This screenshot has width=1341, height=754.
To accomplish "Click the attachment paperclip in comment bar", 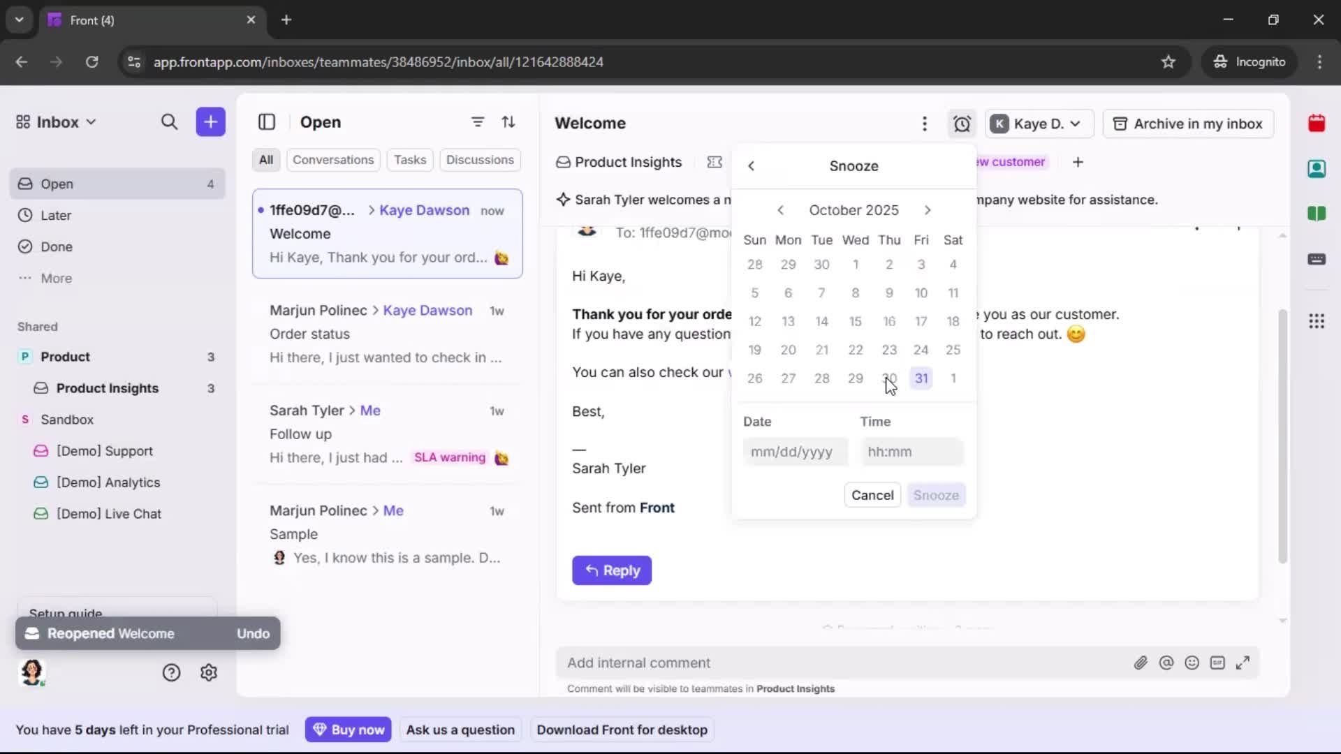I will [1141, 663].
